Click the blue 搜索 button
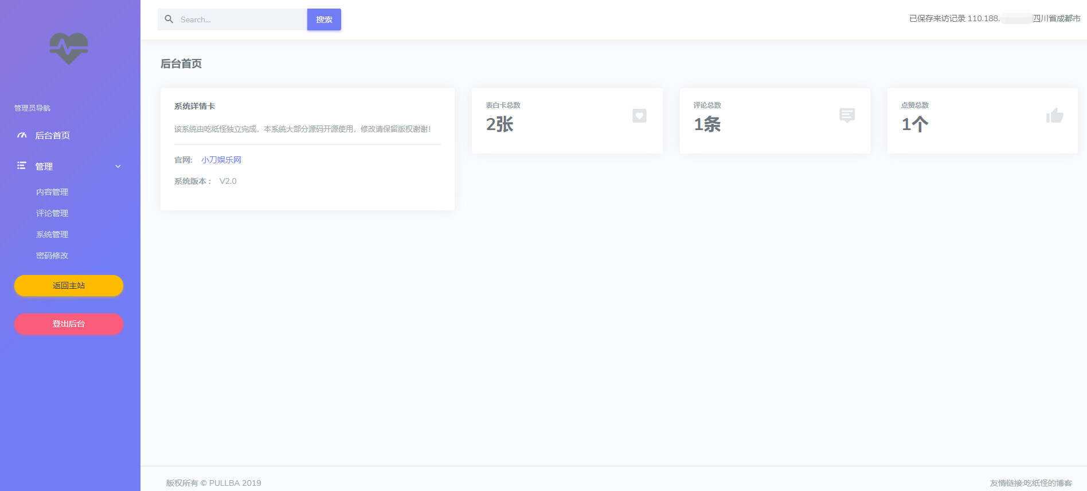 click(x=324, y=19)
